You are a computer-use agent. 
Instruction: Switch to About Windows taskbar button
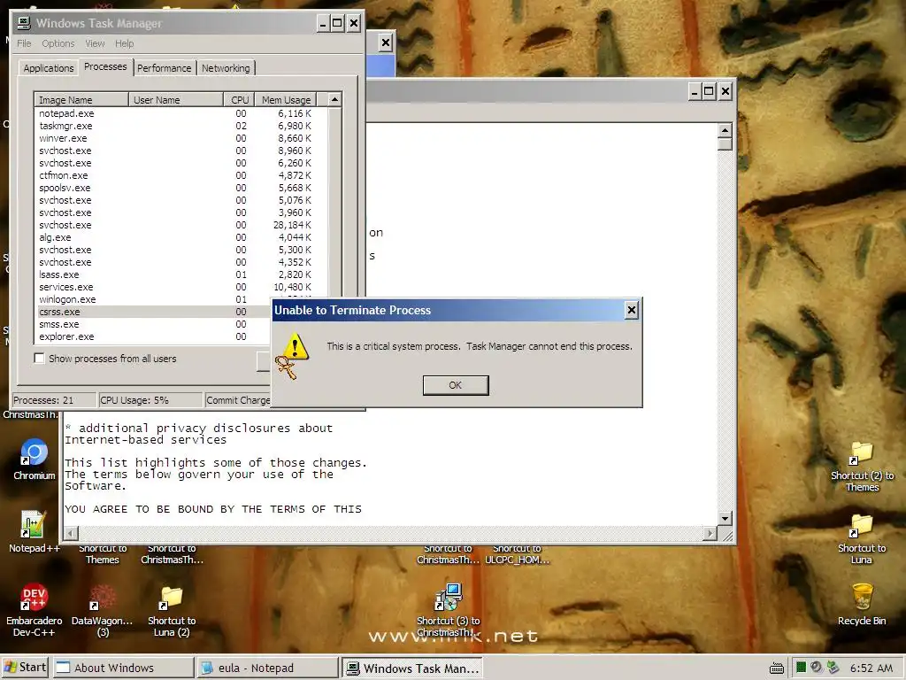pyautogui.click(x=123, y=668)
